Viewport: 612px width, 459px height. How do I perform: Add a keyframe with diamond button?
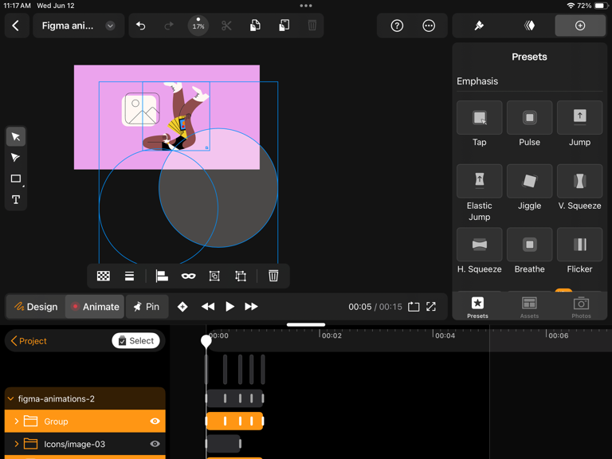click(182, 307)
